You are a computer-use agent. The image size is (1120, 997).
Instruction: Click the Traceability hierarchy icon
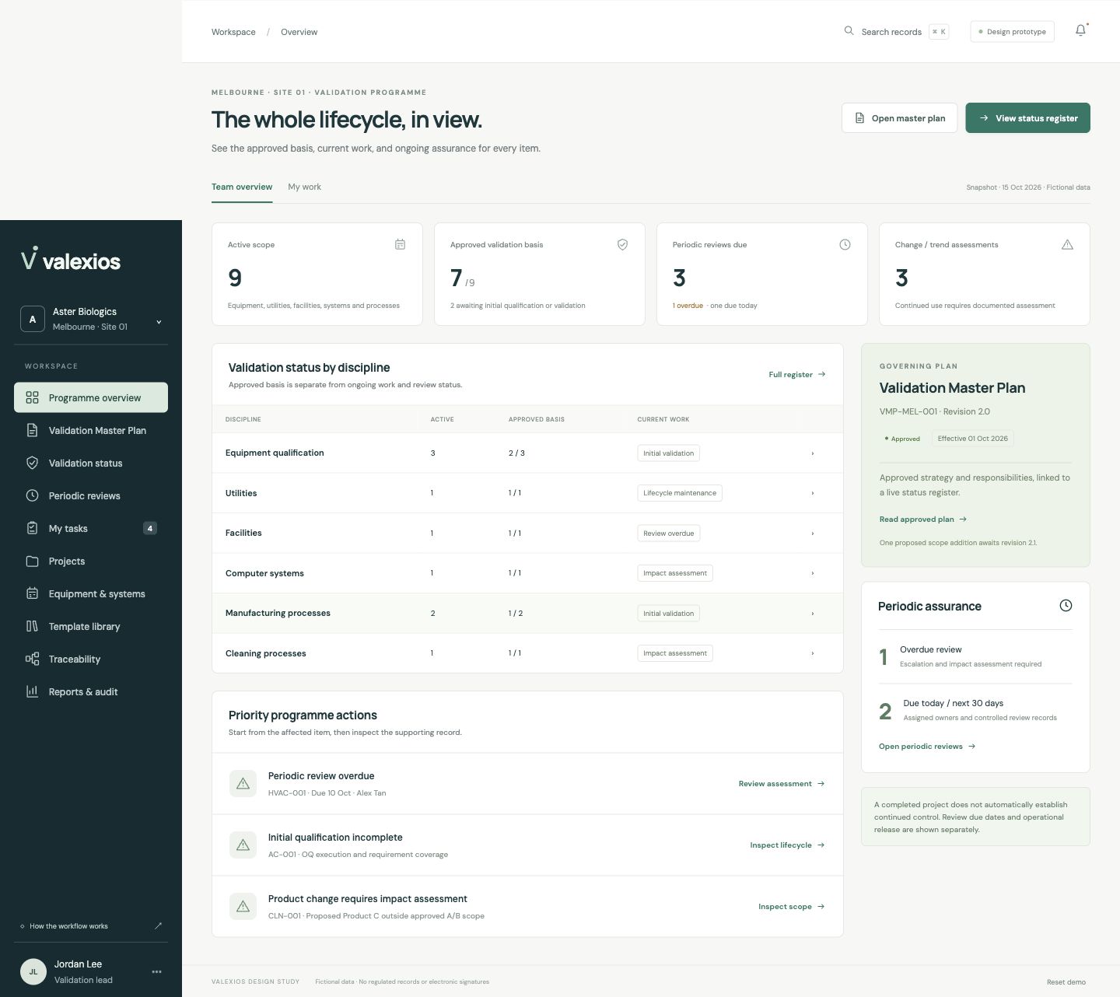pyautogui.click(x=32, y=659)
